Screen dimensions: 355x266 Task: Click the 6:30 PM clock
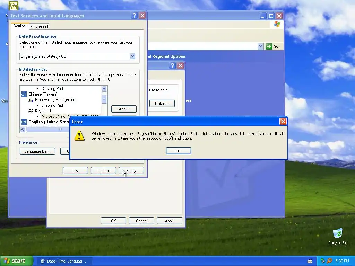[x=342, y=261]
